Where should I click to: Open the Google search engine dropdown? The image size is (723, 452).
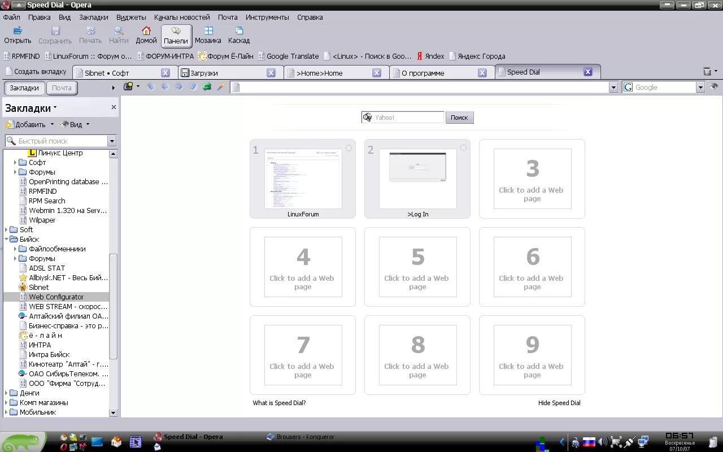pos(700,88)
